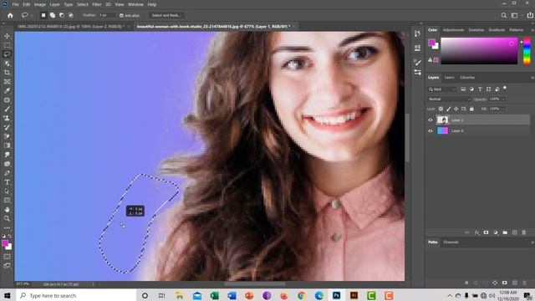Open the Color panel options menu
This screenshot has width=535, height=301.
532,30
